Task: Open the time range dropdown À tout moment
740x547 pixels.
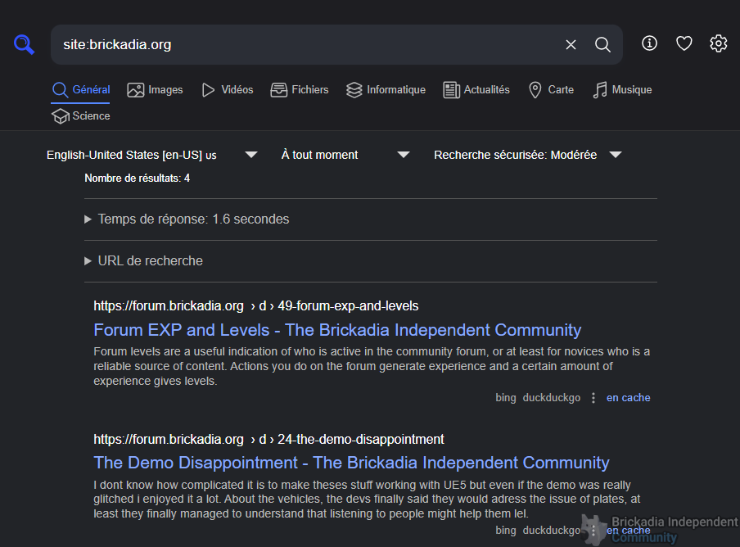Action: click(x=345, y=155)
